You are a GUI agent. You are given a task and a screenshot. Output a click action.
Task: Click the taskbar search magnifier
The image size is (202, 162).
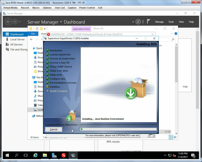coord(16,155)
